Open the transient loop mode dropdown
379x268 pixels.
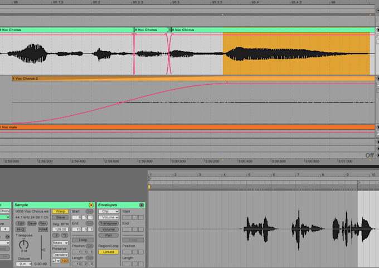click(56, 261)
